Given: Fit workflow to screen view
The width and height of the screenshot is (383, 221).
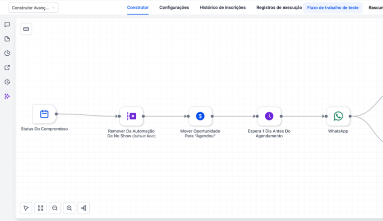Looking at the screenshot, I should (x=40, y=208).
